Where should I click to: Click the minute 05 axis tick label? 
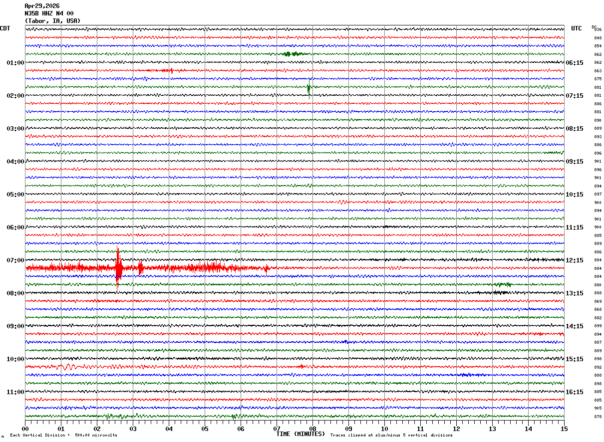(x=205, y=429)
